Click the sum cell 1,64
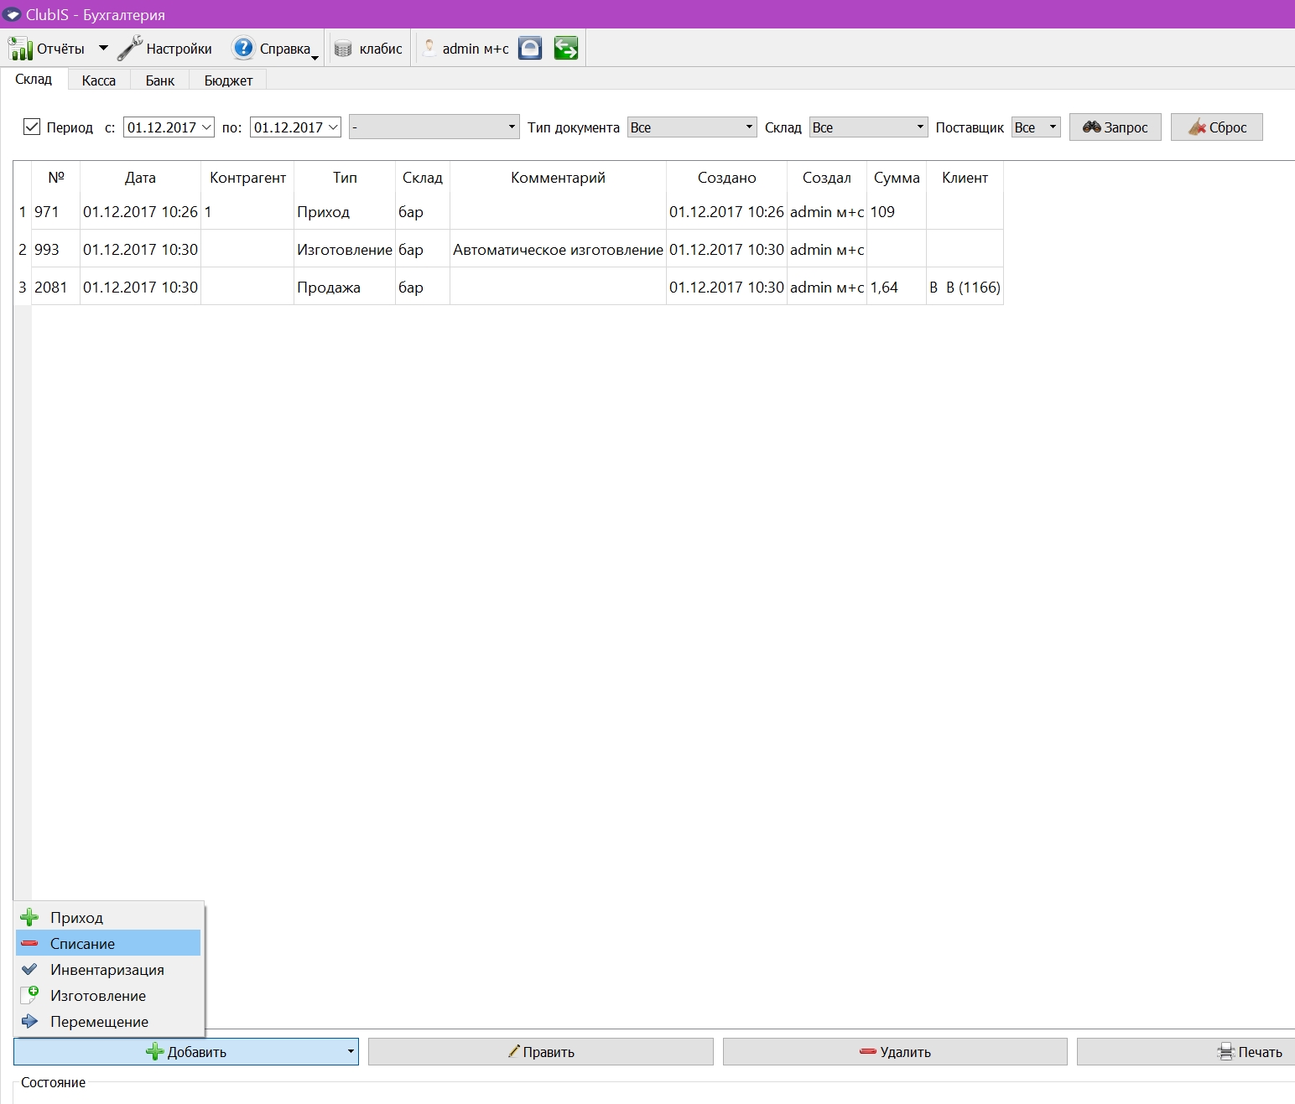The height and width of the screenshot is (1104, 1295). (x=897, y=288)
